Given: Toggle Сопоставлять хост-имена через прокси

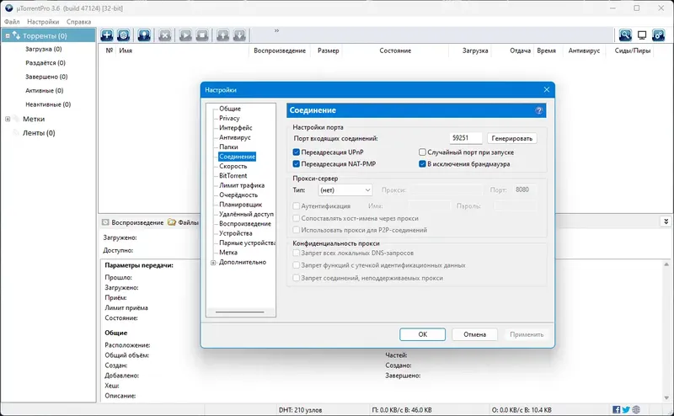Looking at the screenshot, I should pyautogui.click(x=297, y=218).
